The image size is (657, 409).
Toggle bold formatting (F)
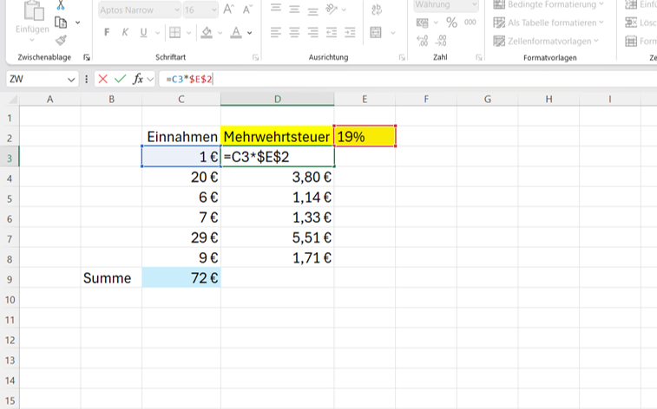108,33
